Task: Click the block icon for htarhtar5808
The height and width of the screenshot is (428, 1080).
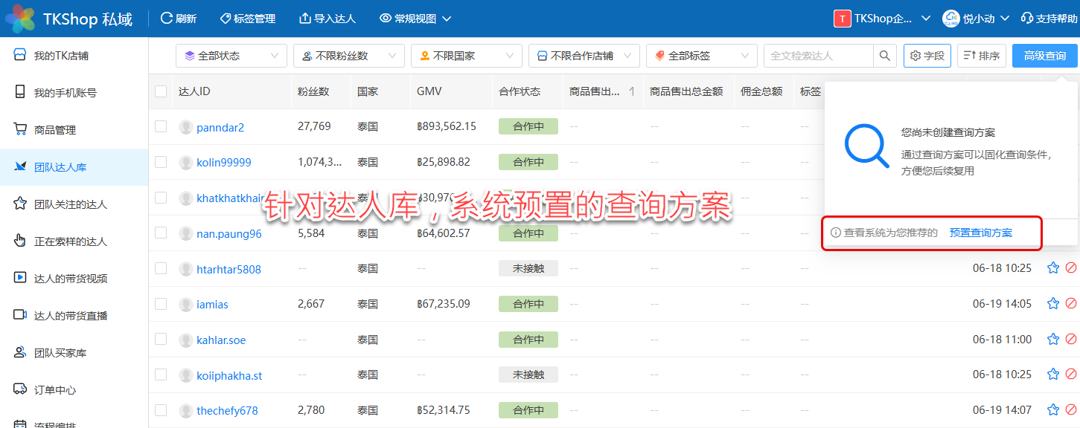Action: (x=1071, y=268)
